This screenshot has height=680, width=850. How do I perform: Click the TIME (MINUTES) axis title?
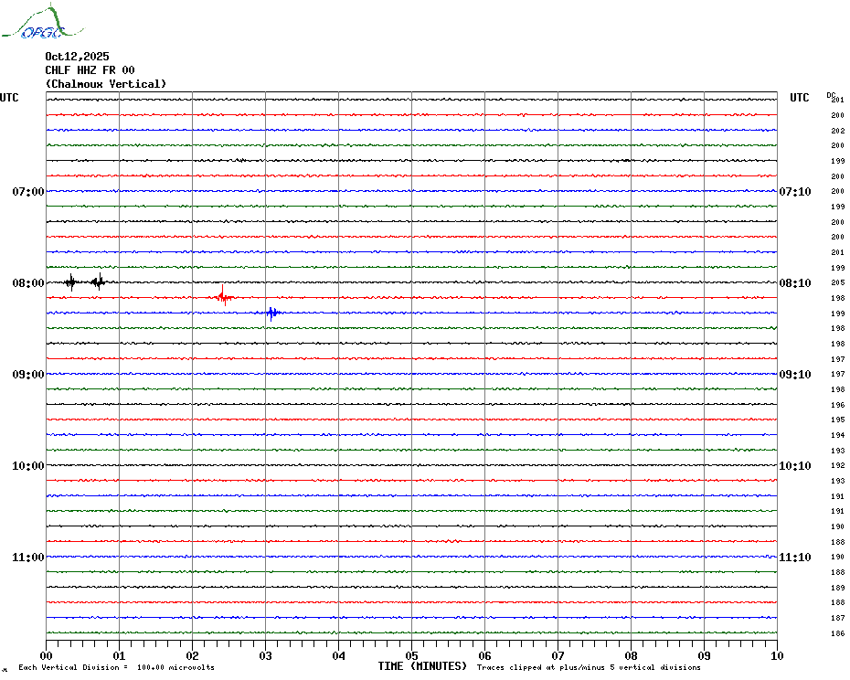pyautogui.click(x=422, y=666)
